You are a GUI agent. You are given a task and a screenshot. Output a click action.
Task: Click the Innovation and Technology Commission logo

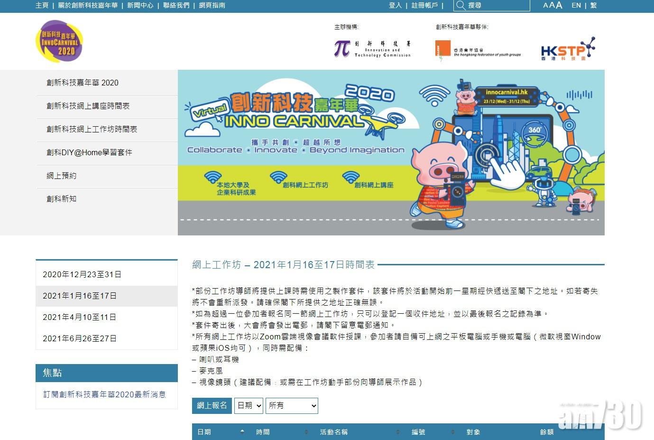click(372, 47)
